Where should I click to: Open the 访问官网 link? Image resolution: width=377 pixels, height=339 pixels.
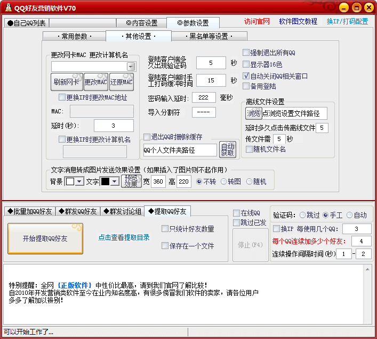pos(257,21)
